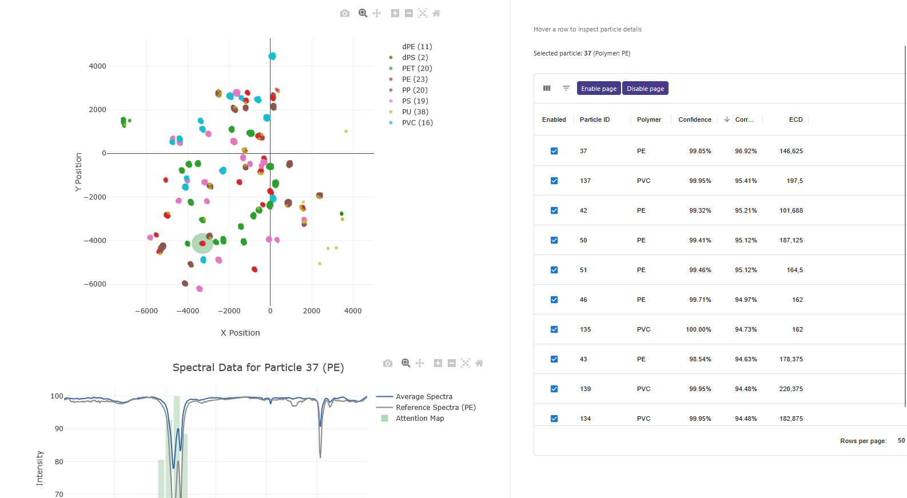The image size is (907, 498).
Task: Autoscale the spectral plot axes
Action: click(x=466, y=363)
